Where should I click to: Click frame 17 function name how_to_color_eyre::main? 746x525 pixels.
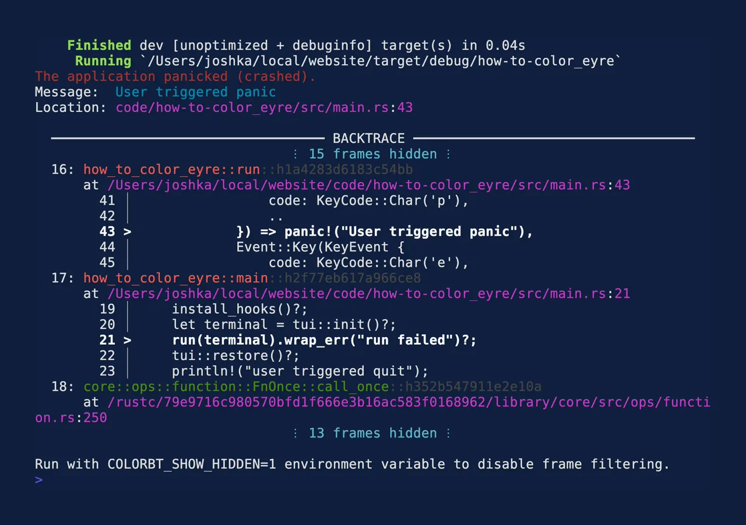tap(175, 278)
